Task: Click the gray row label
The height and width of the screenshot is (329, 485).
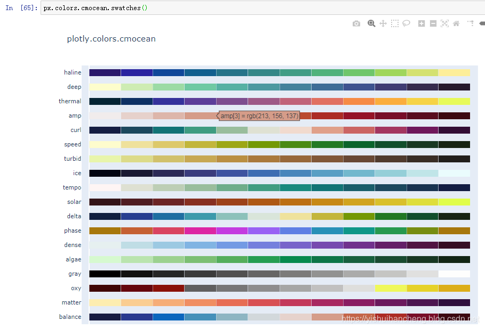Action: click(x=75, y=274)
